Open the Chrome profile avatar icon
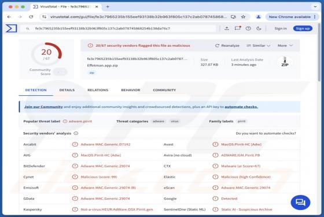This screenshot has height=217, width=324. pyautogui.click(x=258, y=17)
